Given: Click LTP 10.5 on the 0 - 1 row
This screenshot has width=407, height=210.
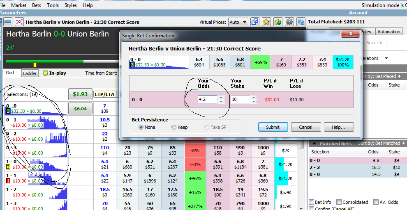Looking at the screenshot, I should (x=104, y=123).
